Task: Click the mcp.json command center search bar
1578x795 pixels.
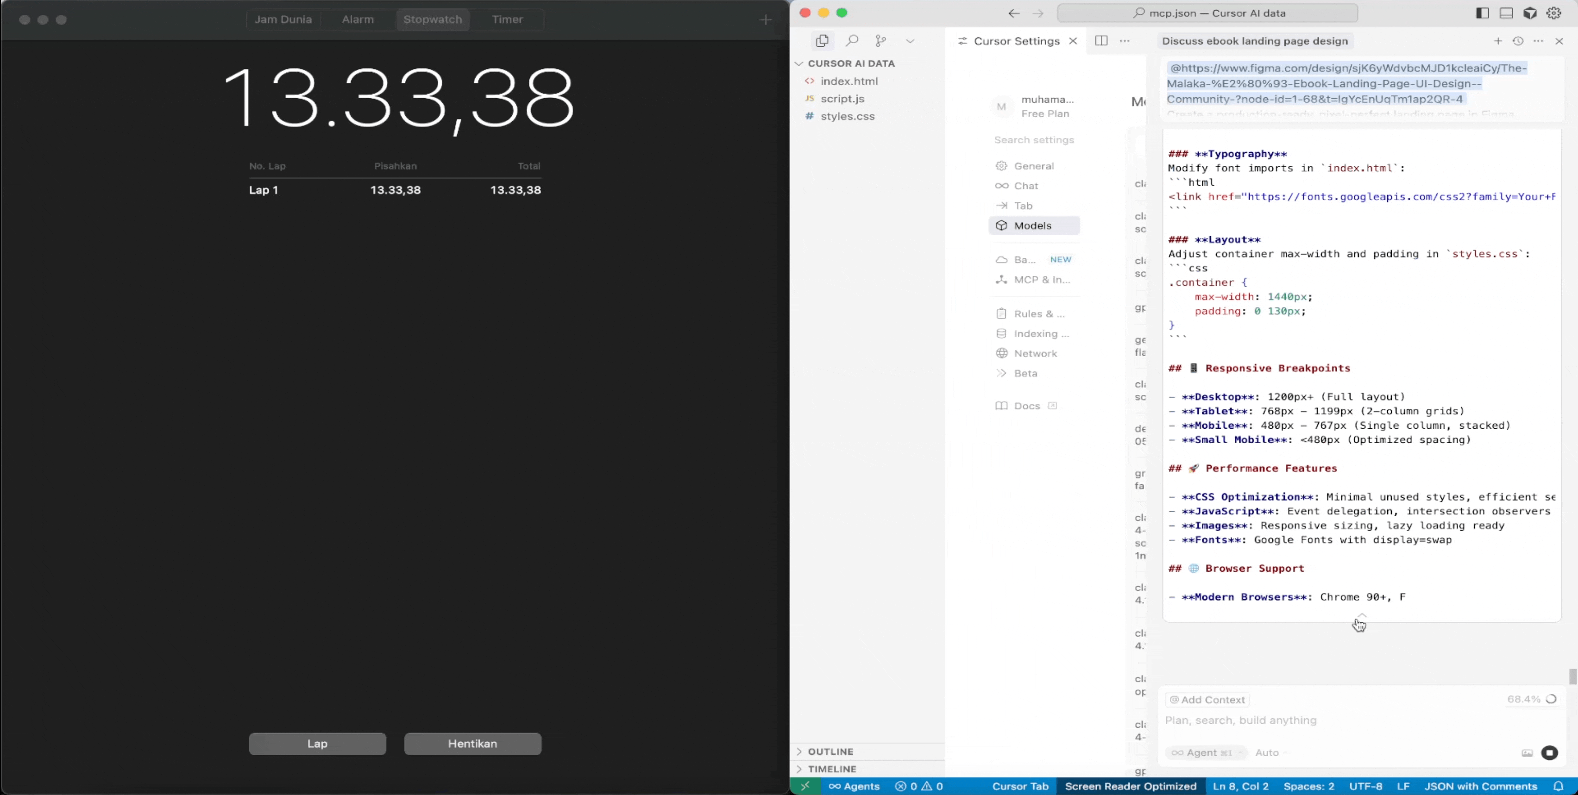Action: point(1207,13)
